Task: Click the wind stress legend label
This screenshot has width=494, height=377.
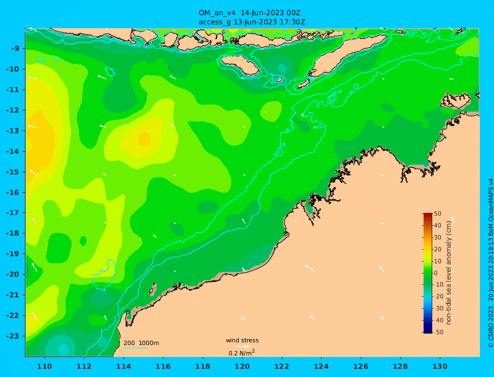Action: click(x=242, y=341)
